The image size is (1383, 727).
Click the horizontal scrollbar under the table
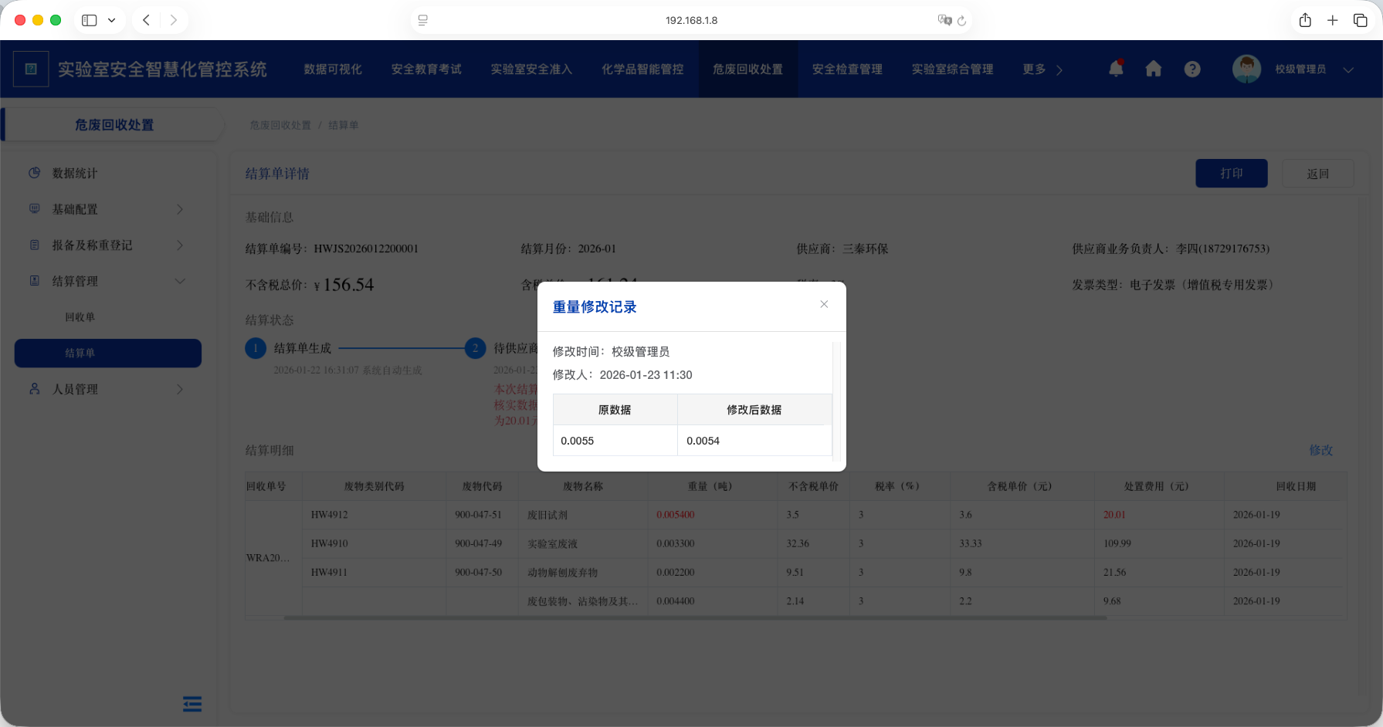[x=695, y=617]
